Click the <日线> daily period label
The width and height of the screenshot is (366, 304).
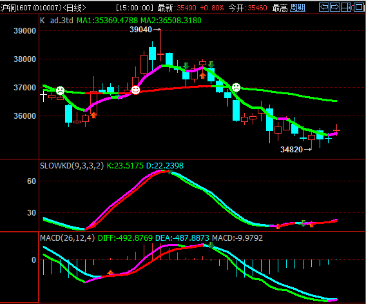coord(74,8)
